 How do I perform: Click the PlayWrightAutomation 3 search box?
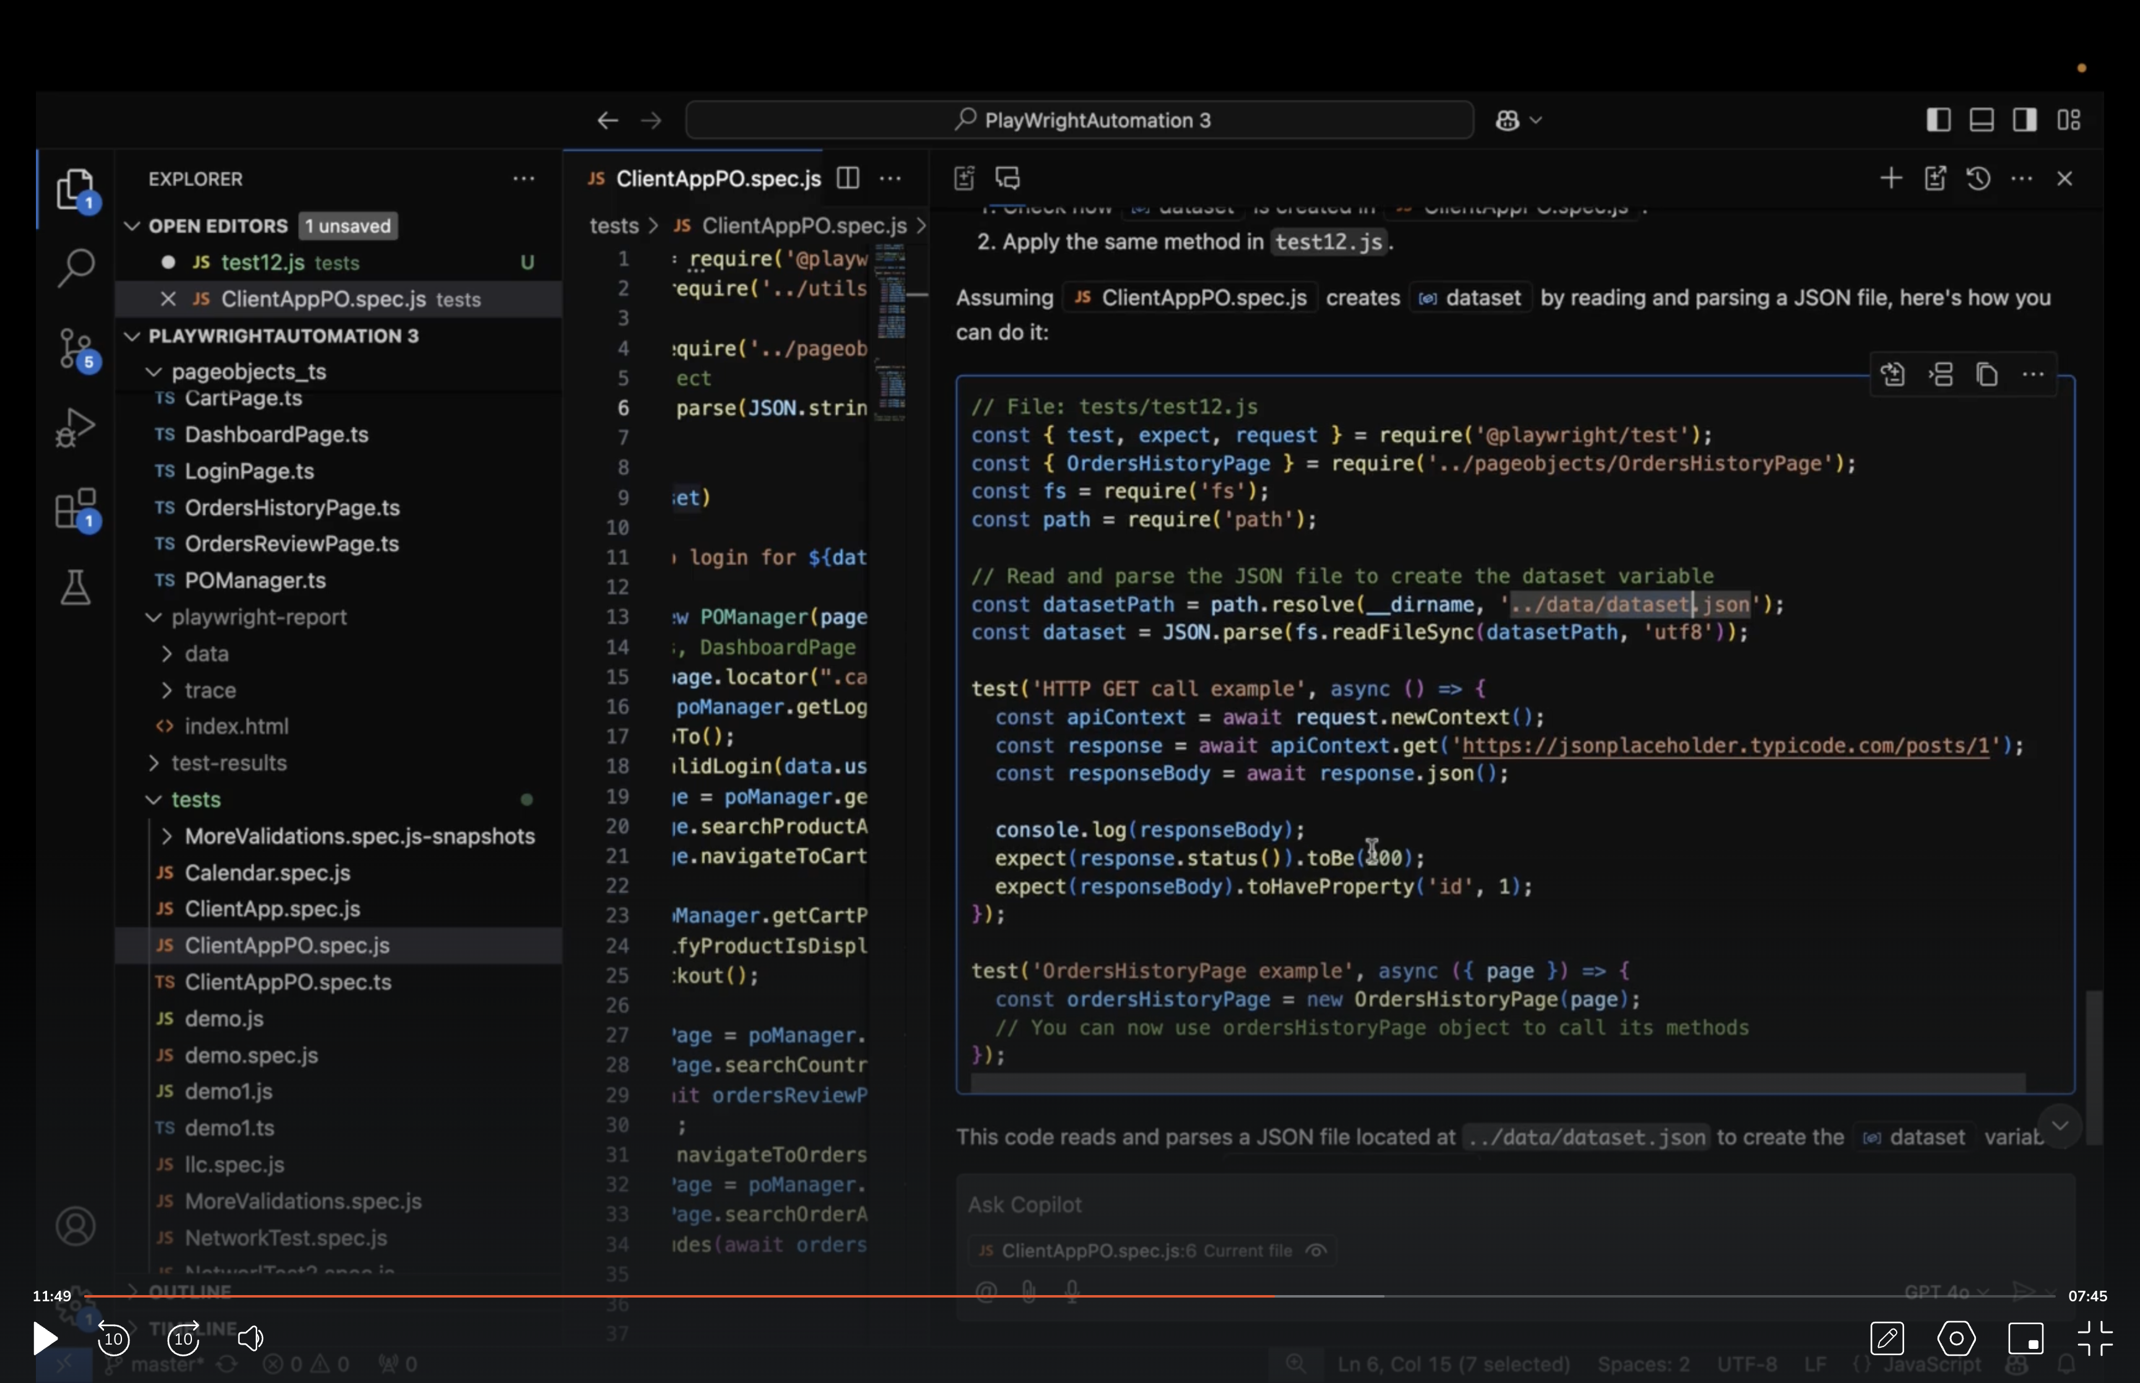click(1079, 120)
